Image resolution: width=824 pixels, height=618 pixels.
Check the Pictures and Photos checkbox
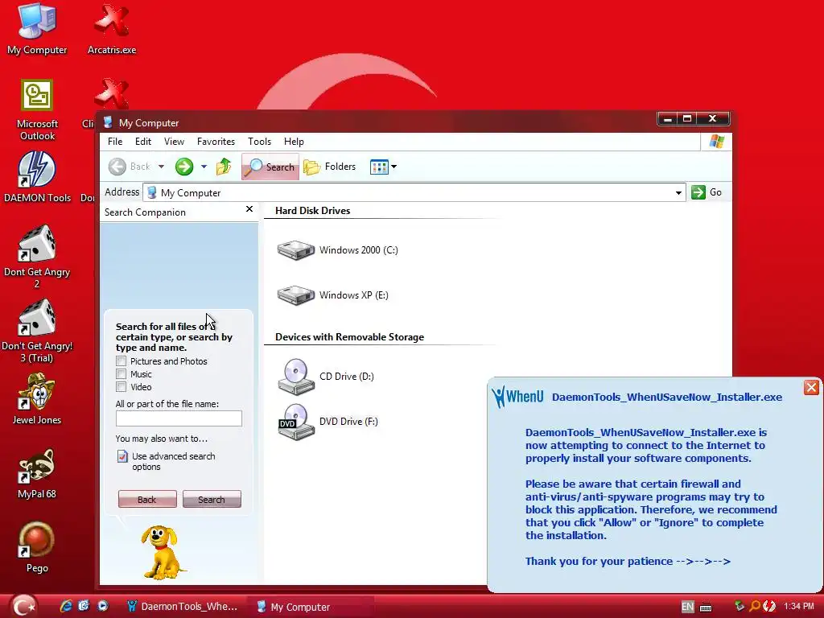tap(121, 361)
